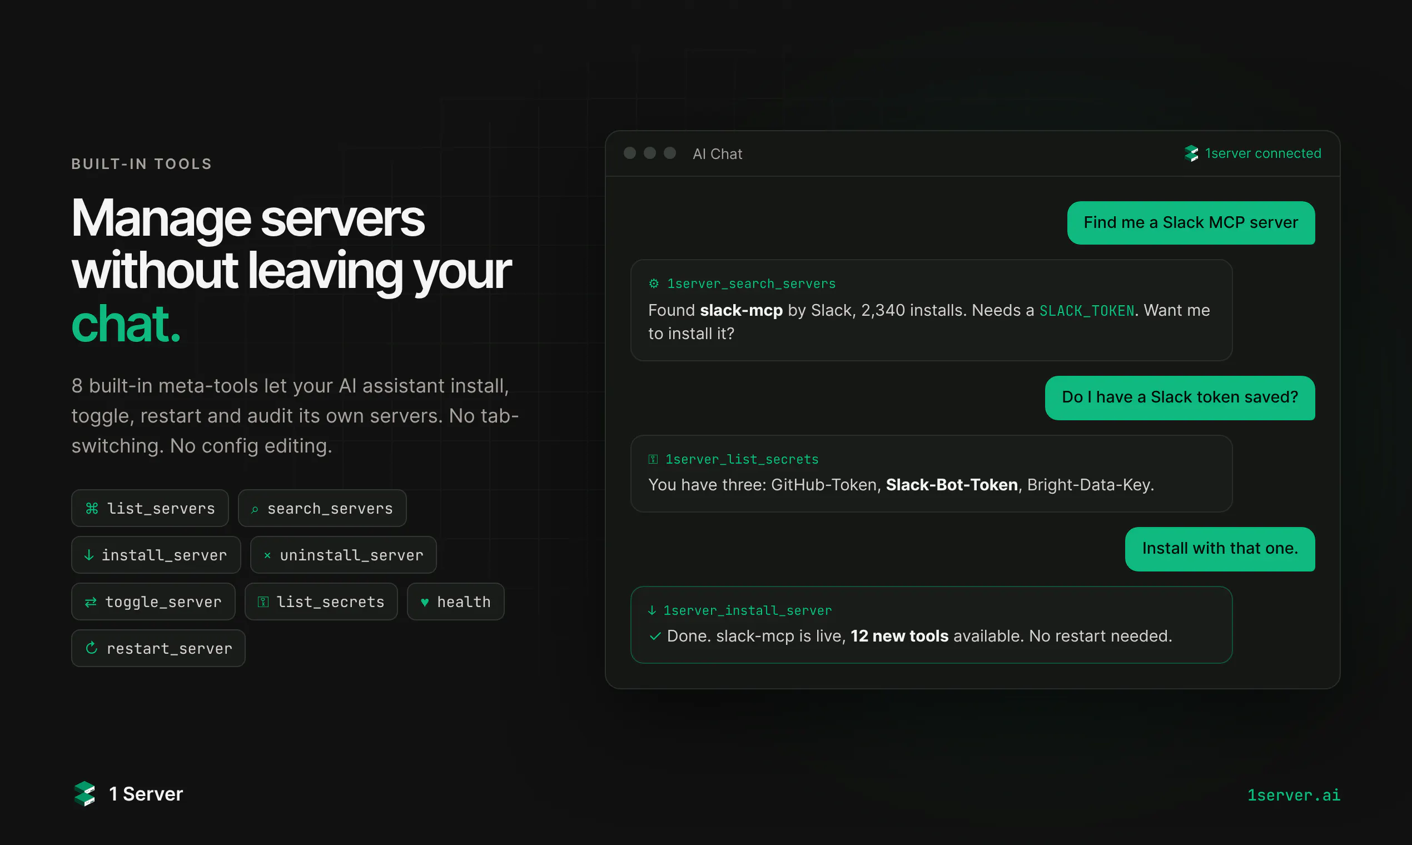
Task: Click the first window control dot
Action: tap(630, 153)
